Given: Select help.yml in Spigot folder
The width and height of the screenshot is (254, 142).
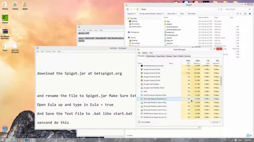Looking at the screenshot, I should (x=169, y=40).
